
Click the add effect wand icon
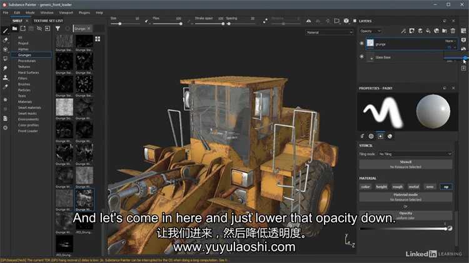pos(403,31)
